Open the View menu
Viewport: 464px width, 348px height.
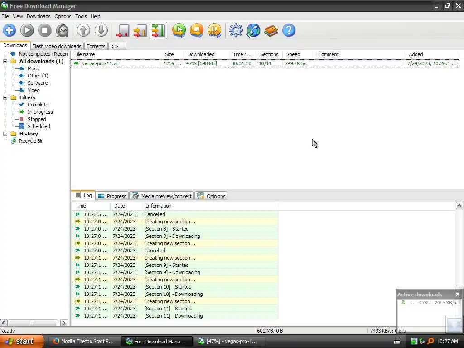(18, 16)
